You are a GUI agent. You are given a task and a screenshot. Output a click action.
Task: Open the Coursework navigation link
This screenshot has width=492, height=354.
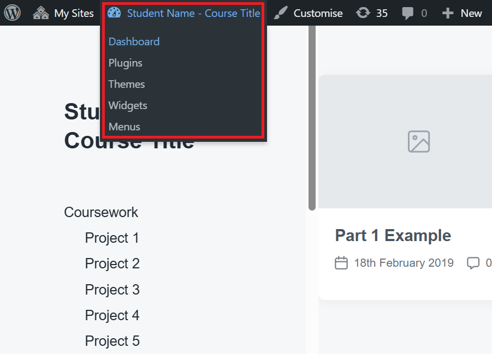tap(101, 212)
